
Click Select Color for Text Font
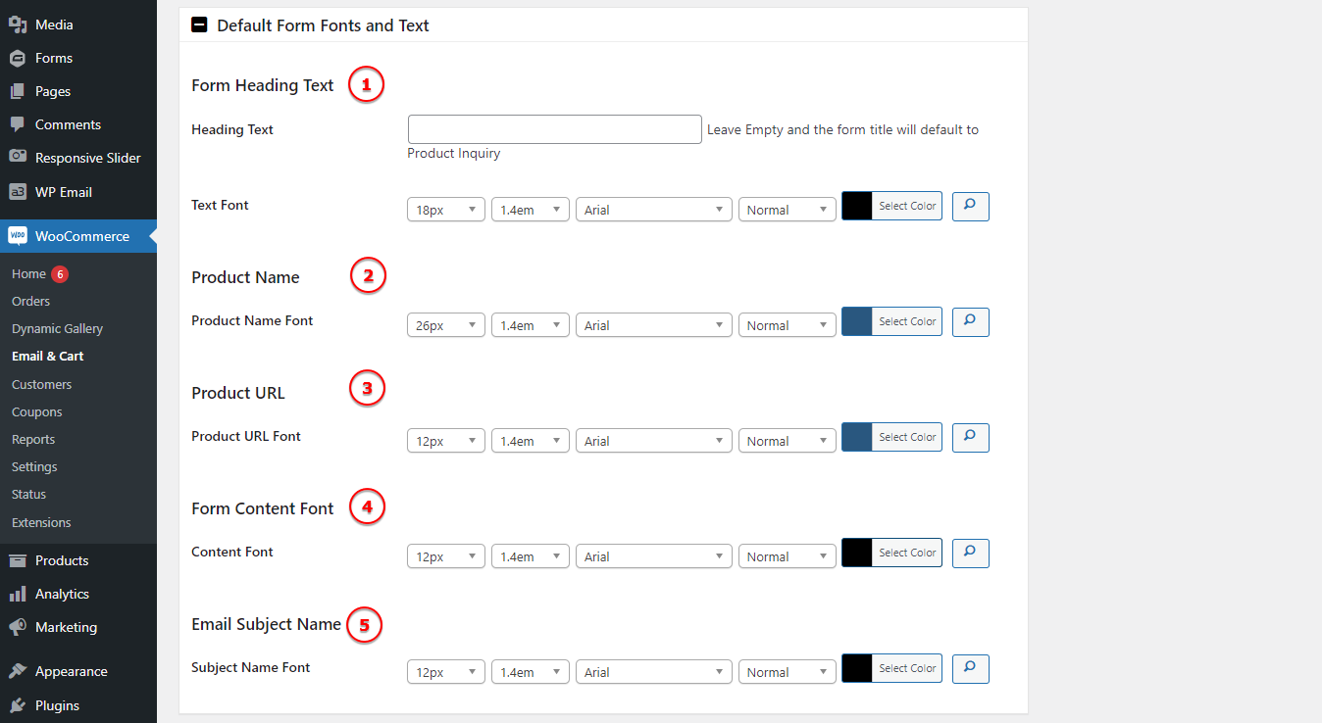click(x=907, y=206)
